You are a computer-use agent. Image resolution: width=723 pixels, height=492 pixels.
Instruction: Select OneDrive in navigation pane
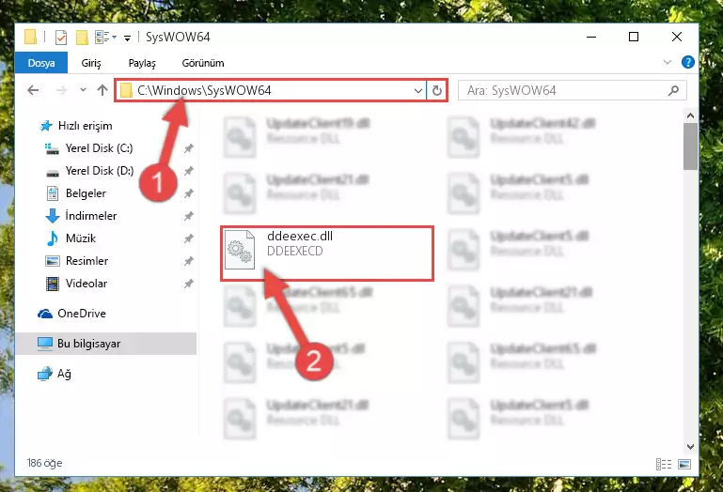(82, 314)
